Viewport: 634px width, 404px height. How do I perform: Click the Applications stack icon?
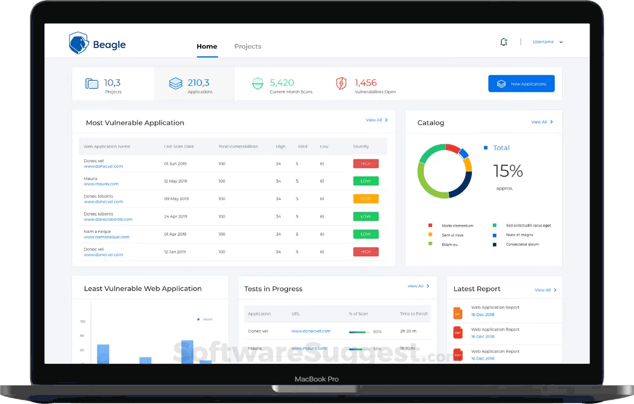175,83
